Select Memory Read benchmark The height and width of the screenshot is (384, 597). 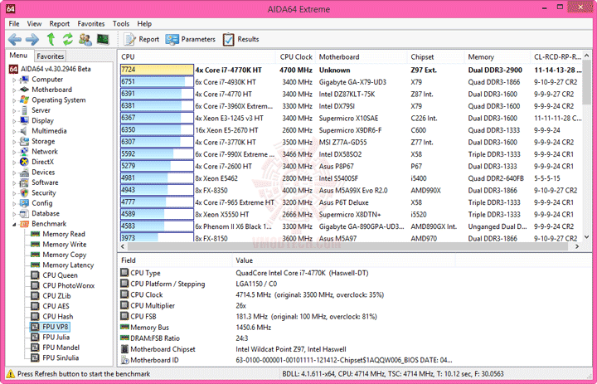(x=64, y=234)
